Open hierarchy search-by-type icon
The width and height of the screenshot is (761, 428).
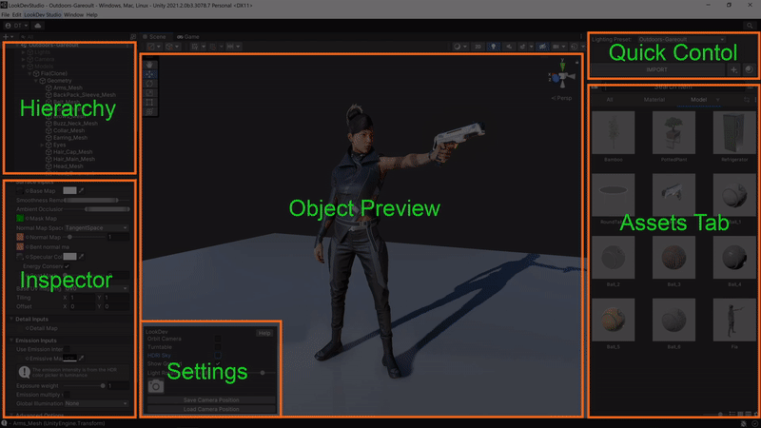(133, 37)
